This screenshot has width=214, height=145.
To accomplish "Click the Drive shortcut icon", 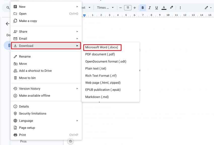I will pyautogui.click(x=15, y=71).
